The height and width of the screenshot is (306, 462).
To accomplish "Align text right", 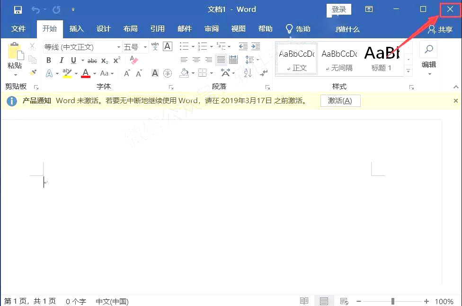I will click(209, 60).
